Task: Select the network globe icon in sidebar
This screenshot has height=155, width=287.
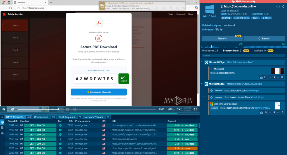Action: pyautogui.click(x=2, y=122)
